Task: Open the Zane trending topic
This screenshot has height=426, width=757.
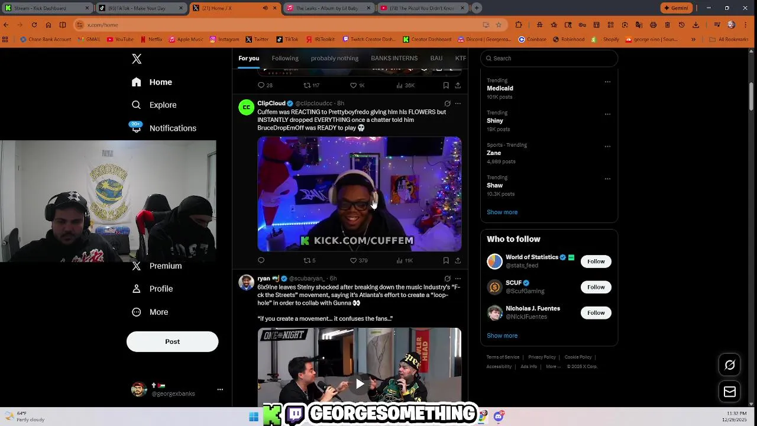Action: point(494,153)
